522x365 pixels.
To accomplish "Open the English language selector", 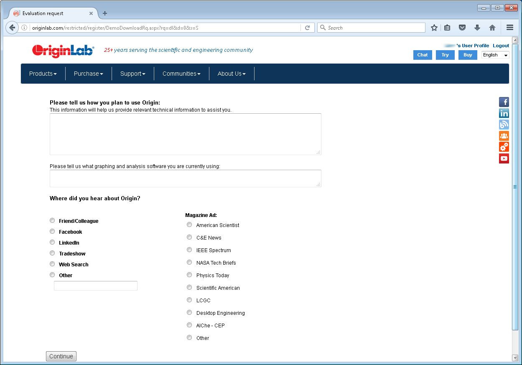I will click(495, 55).
